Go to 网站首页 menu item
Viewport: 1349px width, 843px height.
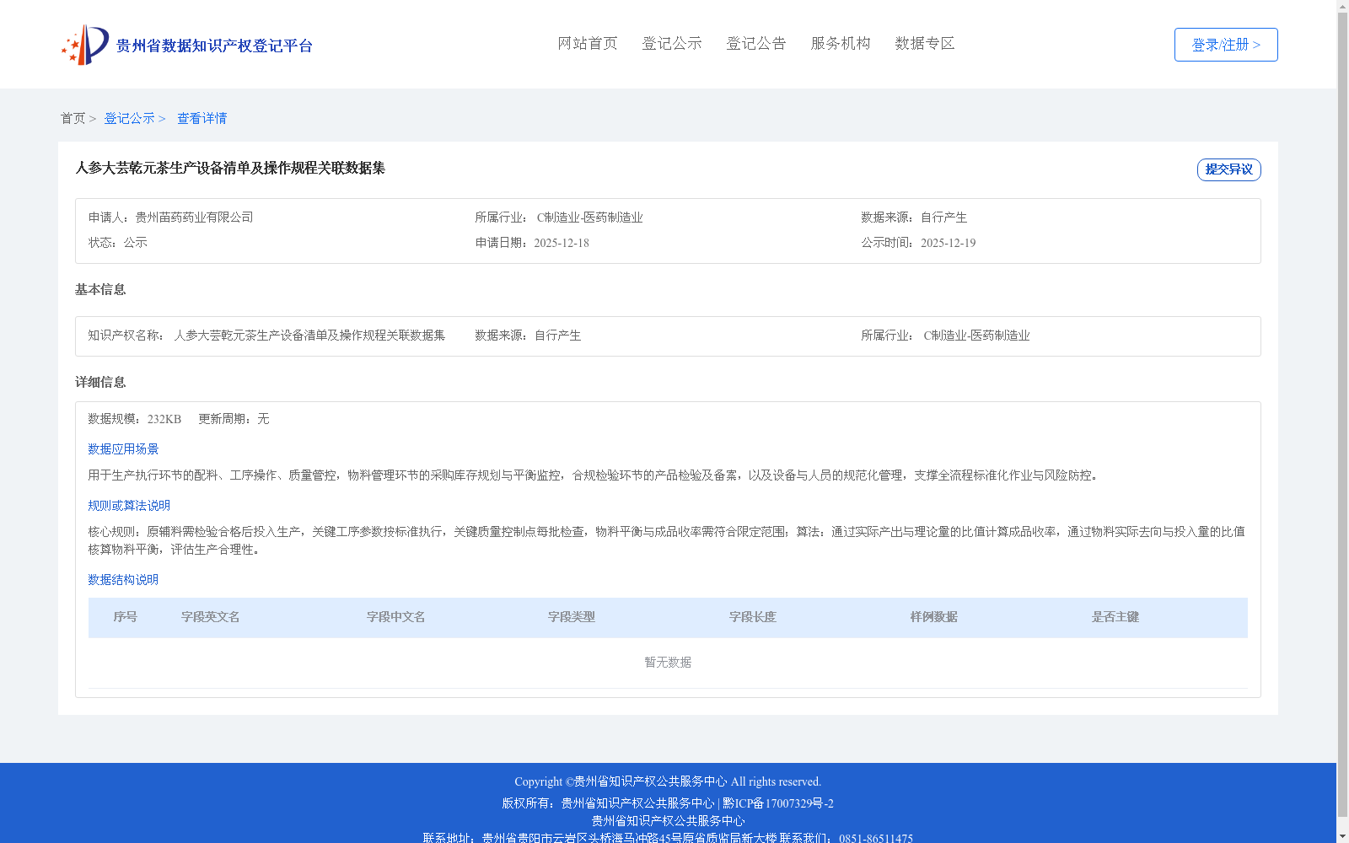tap(588, 43)
